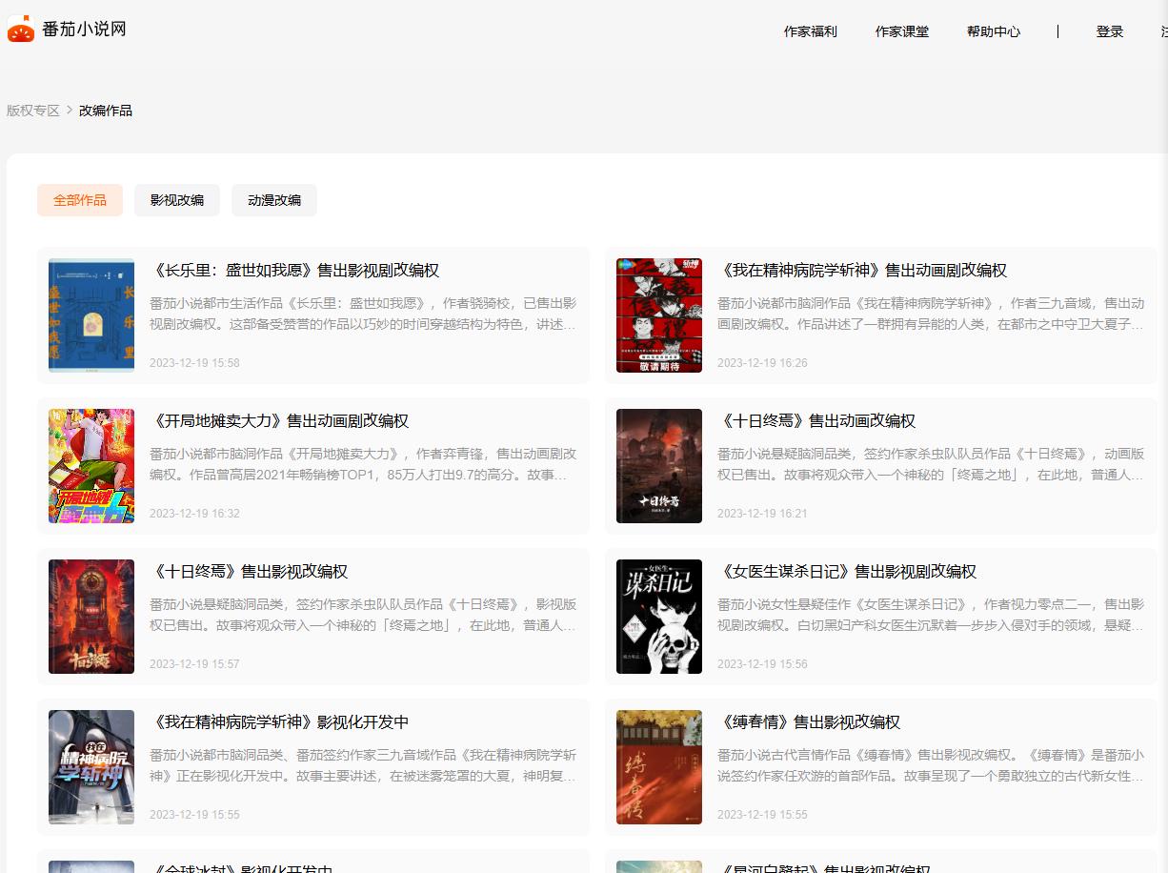Viewport: 1168px width, 873px height.
Task: Open the 长乐里 book cover thumbnail
Action: point(91,315)
